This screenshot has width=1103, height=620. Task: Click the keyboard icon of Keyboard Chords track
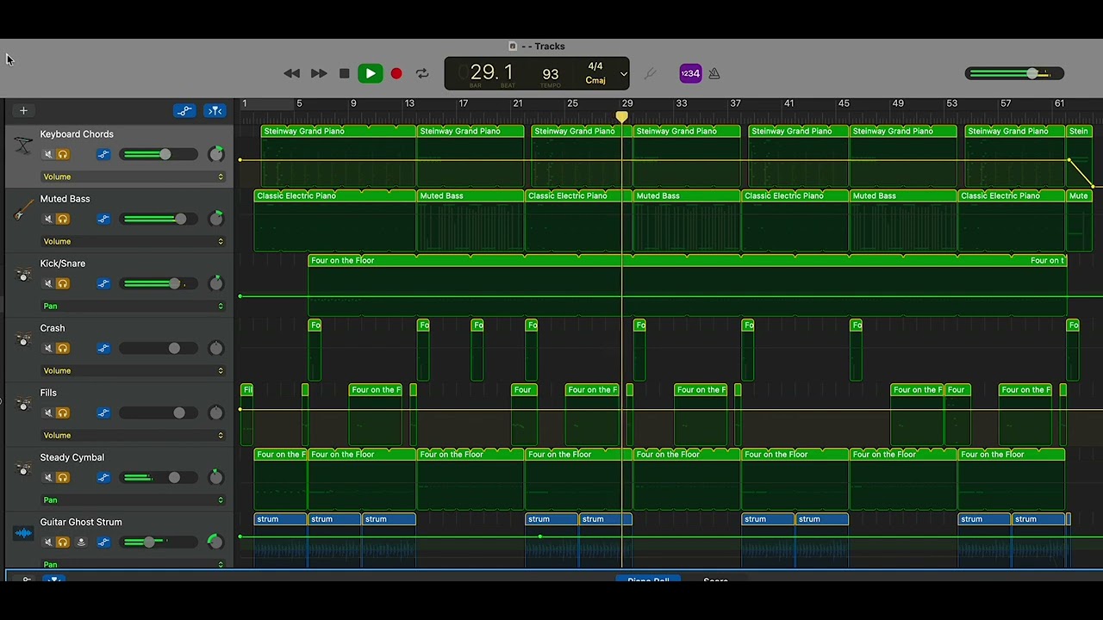(x=23, y=146)
